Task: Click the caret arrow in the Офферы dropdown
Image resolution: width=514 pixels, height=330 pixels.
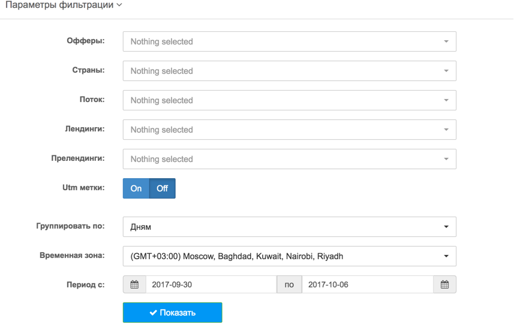Action: [x=446, y=41]
